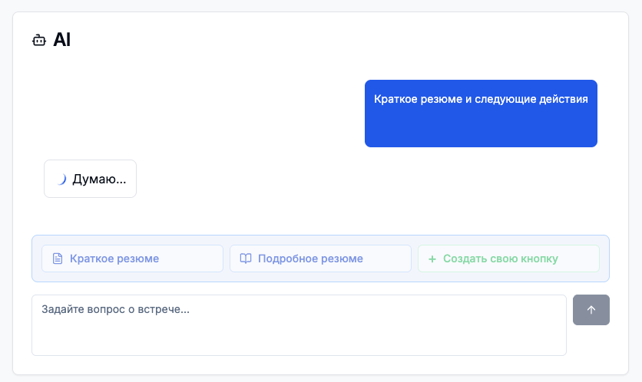Click the open book icon on Подробное резюме
Screen dimensions: 642x382
tap(246, 259)
